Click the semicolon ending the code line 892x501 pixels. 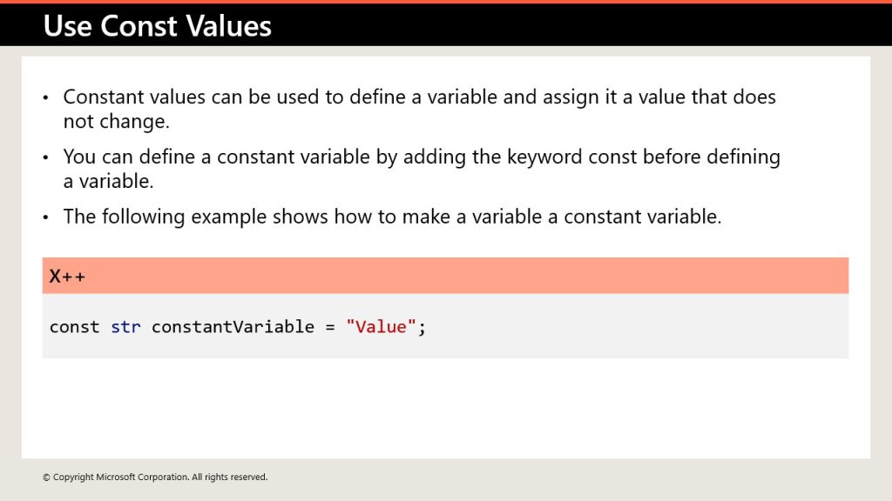click(422, 328)
